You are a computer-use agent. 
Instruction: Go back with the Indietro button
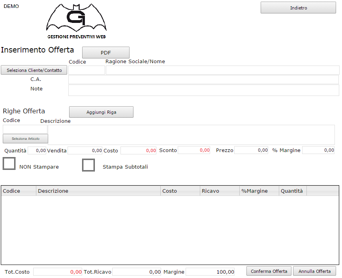click(x=298, y=8)
